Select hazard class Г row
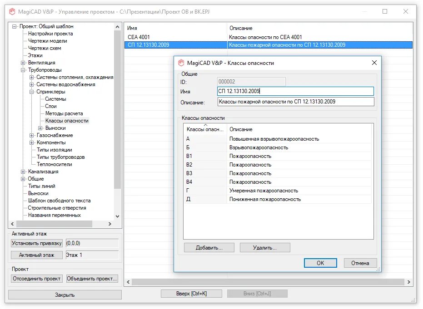The height and width of the screenshot is (309, 423). tap(278, 191)
